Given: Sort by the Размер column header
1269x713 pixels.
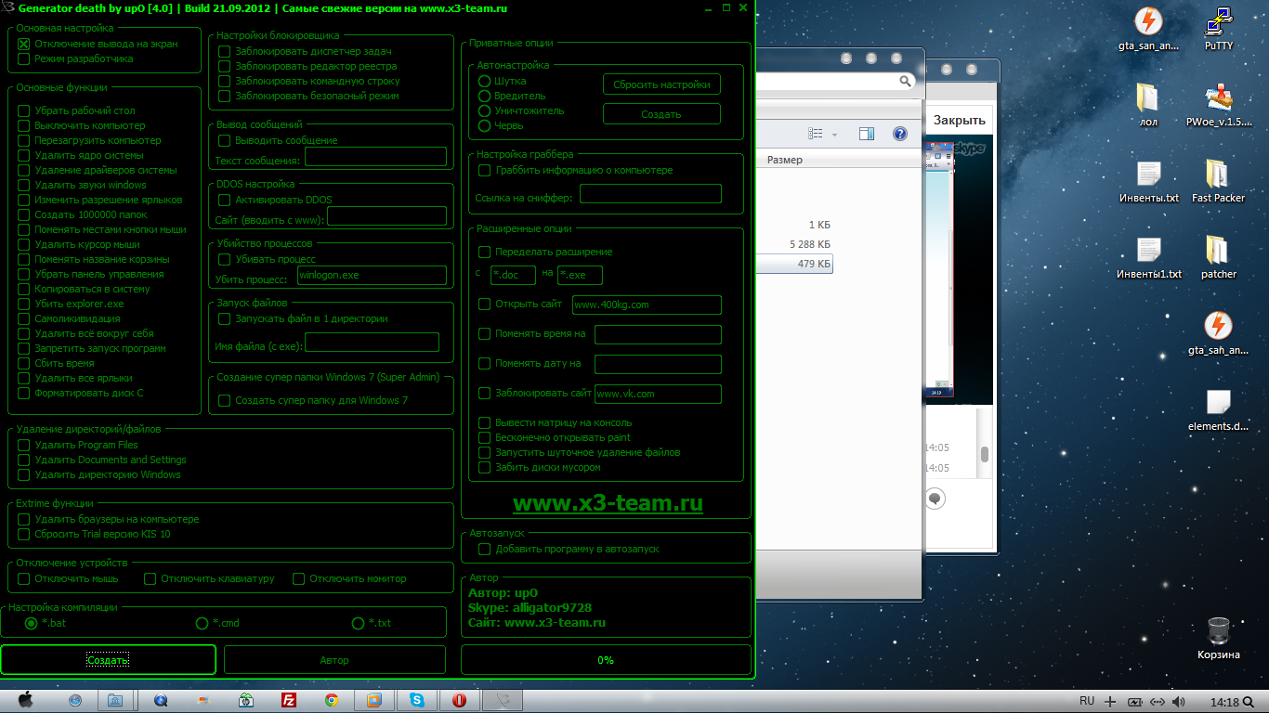Looking at the screenshot, I should (x=785, y=160).
